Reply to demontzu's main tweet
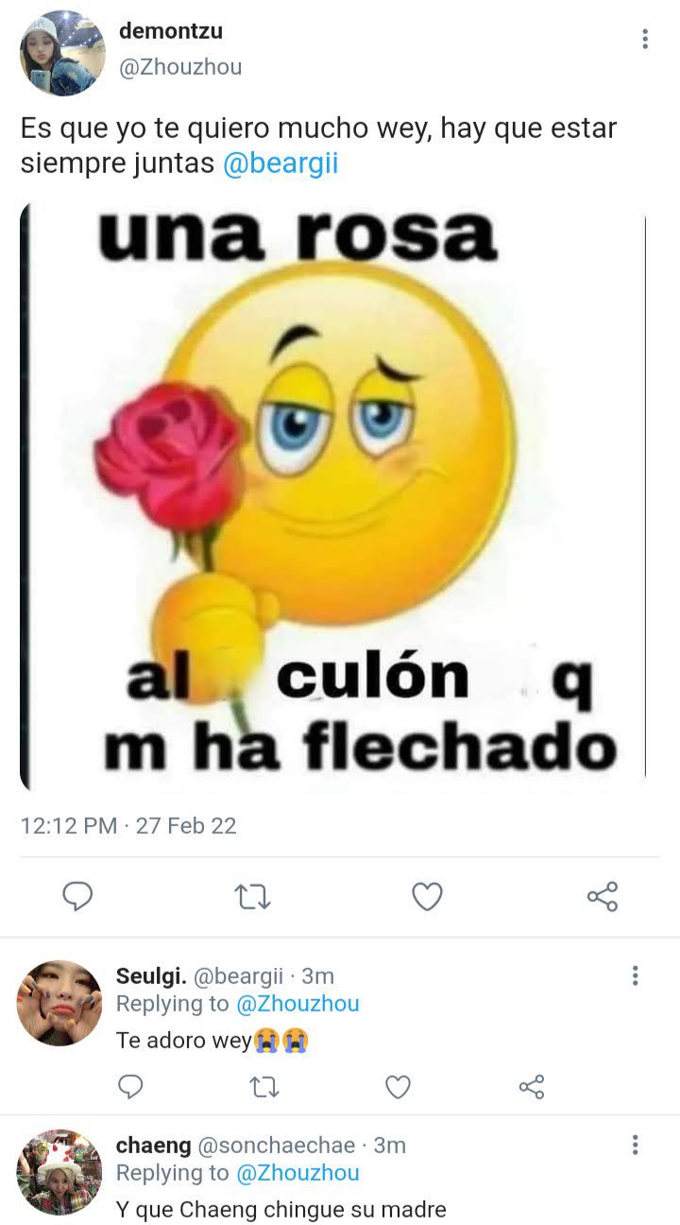Image resolution: width=680 pixels, height=1225 pixels. click(x=77, y=895)
